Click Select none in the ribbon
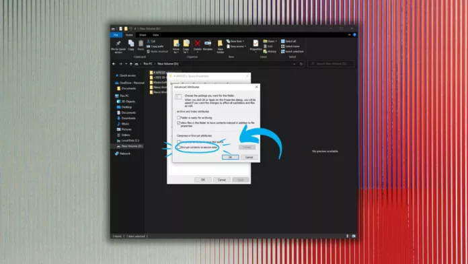 [290, 46]
